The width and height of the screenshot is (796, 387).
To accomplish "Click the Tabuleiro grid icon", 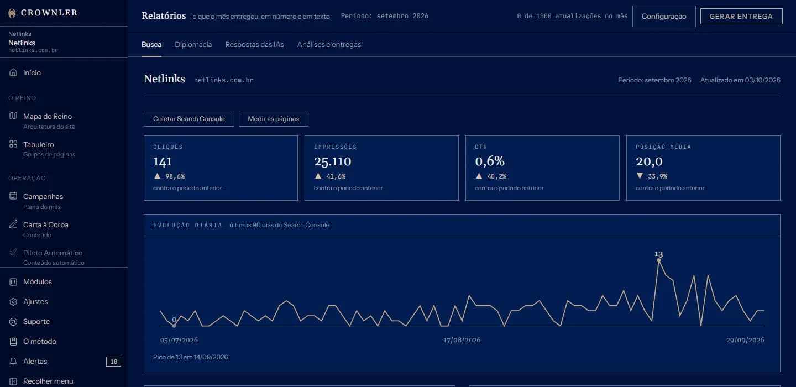I will point(13,144).
